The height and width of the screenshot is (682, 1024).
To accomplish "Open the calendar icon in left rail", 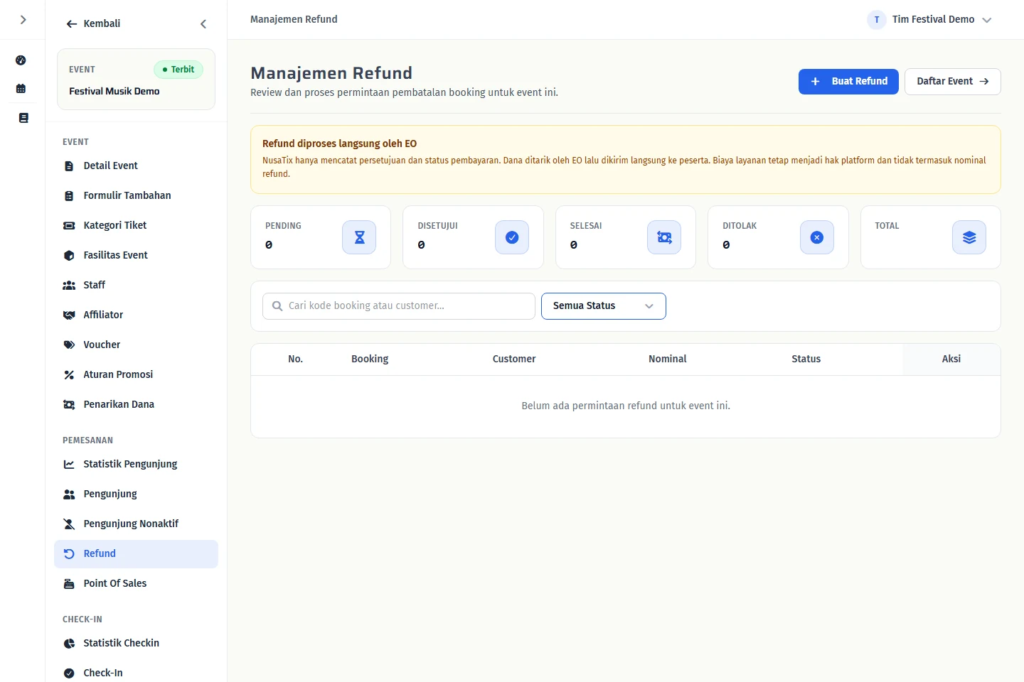I will coord(21,89).
